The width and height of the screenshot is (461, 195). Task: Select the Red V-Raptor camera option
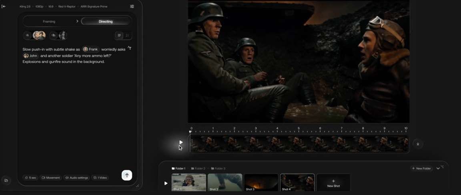(x=67, y=6)
